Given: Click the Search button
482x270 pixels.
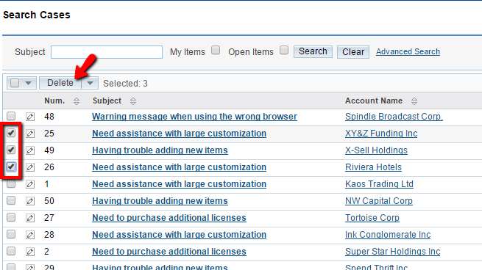Looking at the screenshot, I should pyautogui.click(x=313, y=51).
